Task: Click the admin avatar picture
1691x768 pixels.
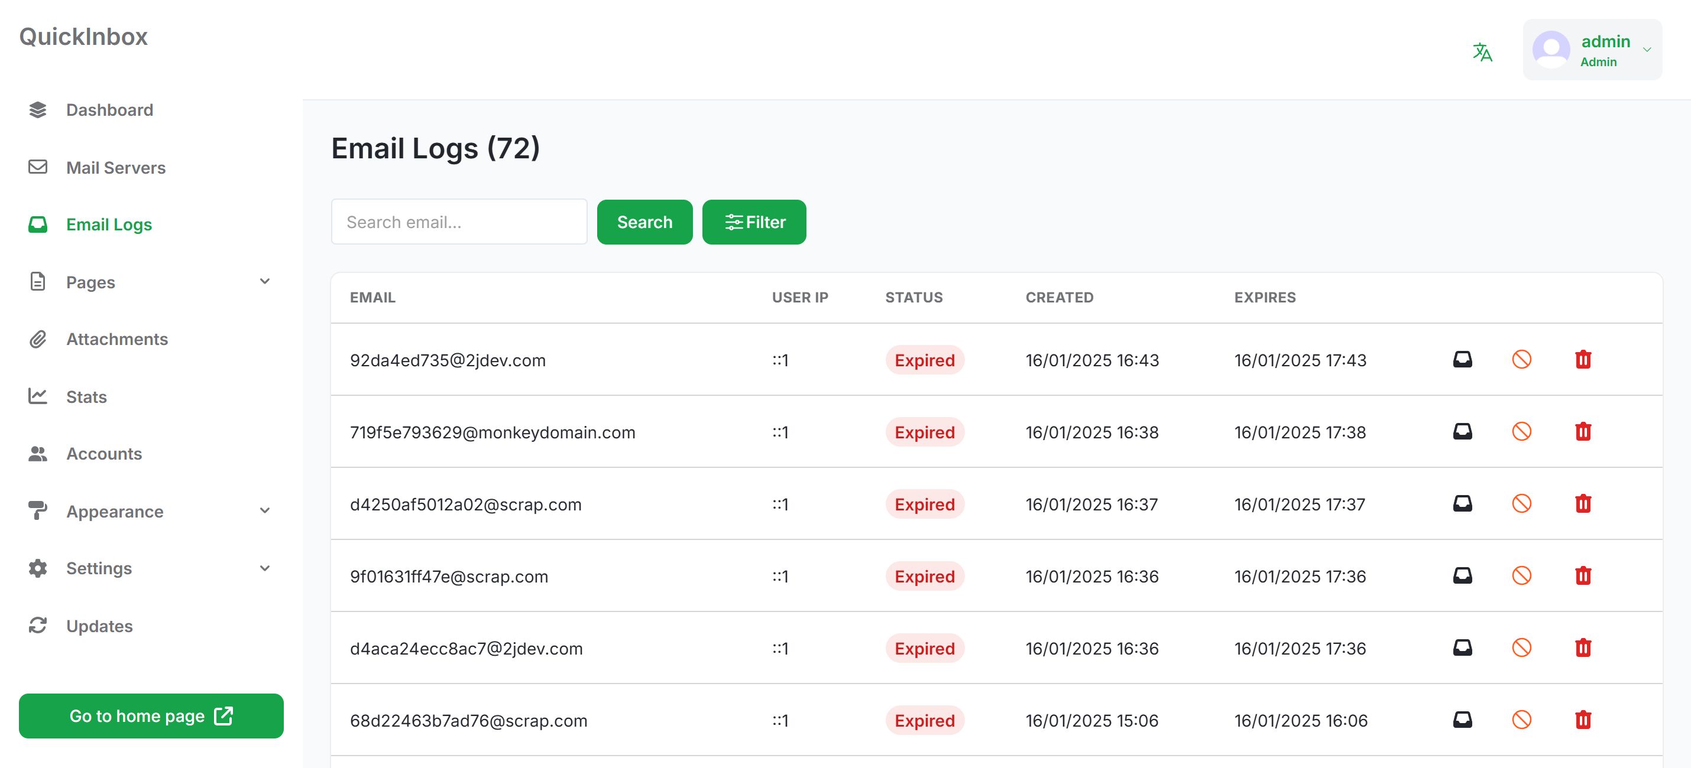Action: point(1550,49)
